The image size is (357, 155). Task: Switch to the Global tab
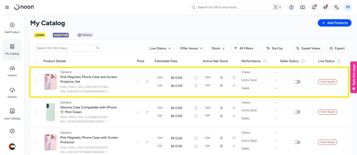[x=85, y=35]
